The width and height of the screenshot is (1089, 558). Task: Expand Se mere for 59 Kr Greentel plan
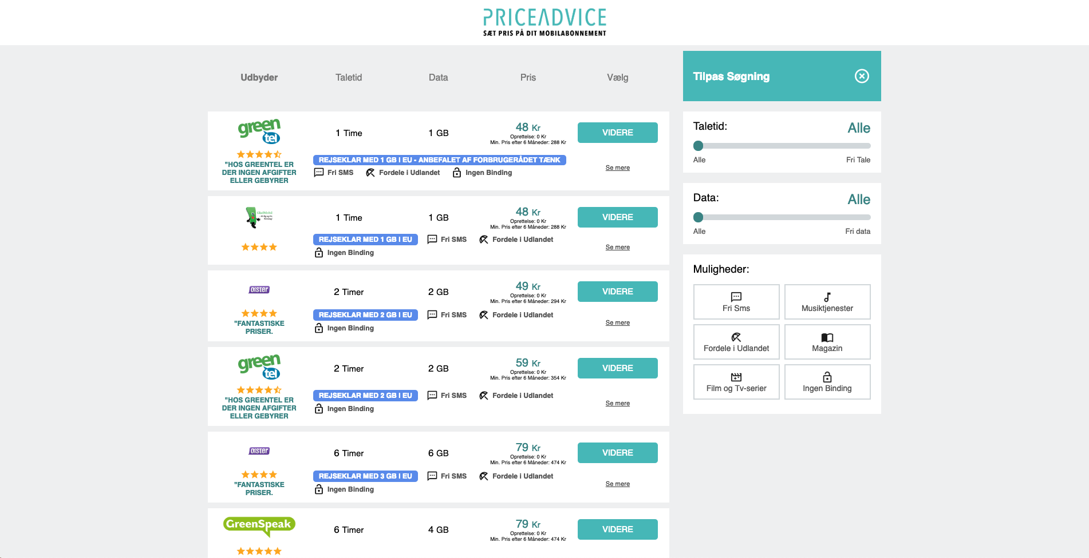(x=617, y=403)
